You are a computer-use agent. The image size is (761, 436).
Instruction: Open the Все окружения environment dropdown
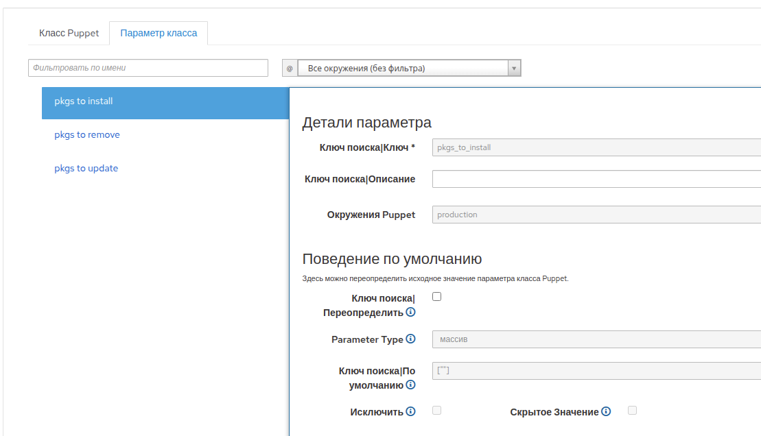click(409, 69)
